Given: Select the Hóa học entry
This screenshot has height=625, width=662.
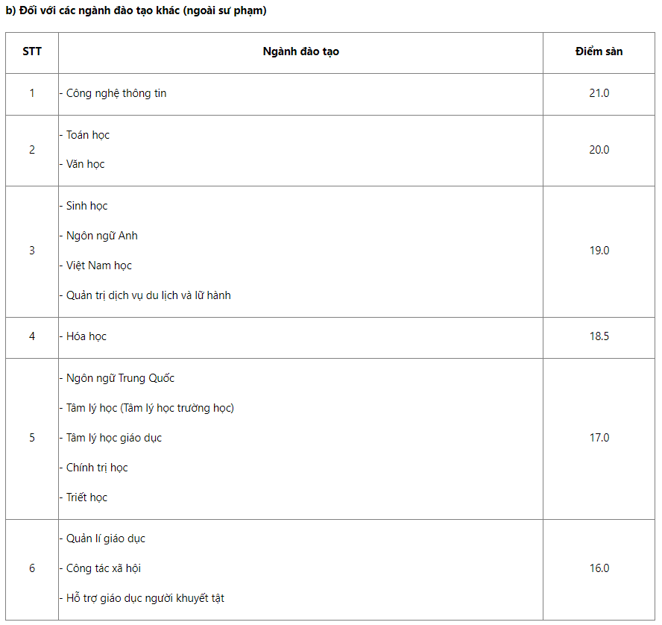Looking at the screenshot, I should pyautogui.click(x=86, y=336).
